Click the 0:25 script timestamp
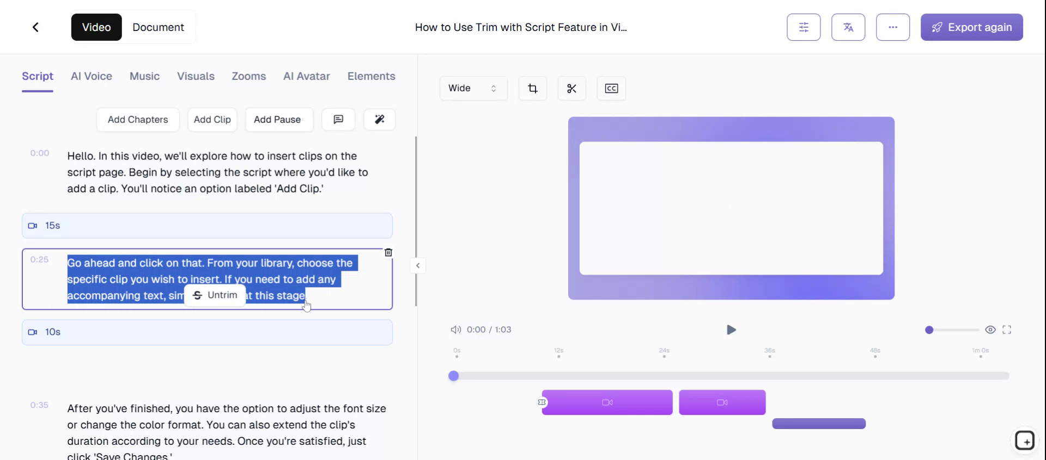1046x460 pixels. [x=39, y=260]
